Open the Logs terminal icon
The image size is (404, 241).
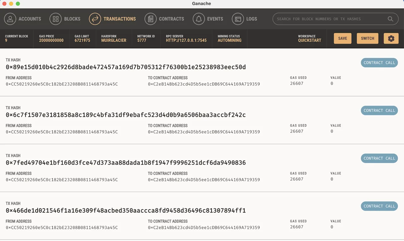[238, 19]
